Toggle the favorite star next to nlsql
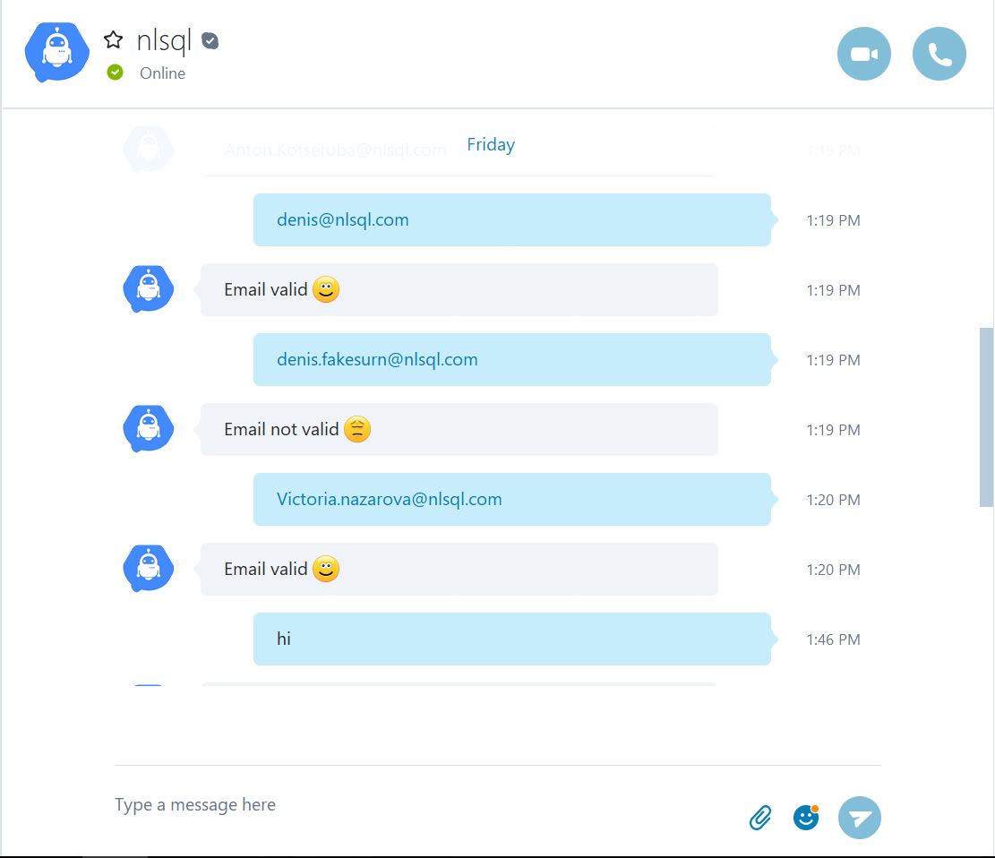 114,40
